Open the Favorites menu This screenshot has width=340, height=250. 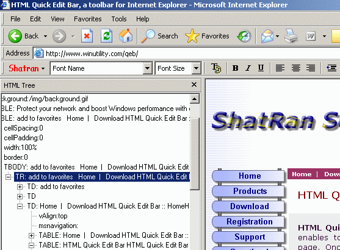click(88, 19)
